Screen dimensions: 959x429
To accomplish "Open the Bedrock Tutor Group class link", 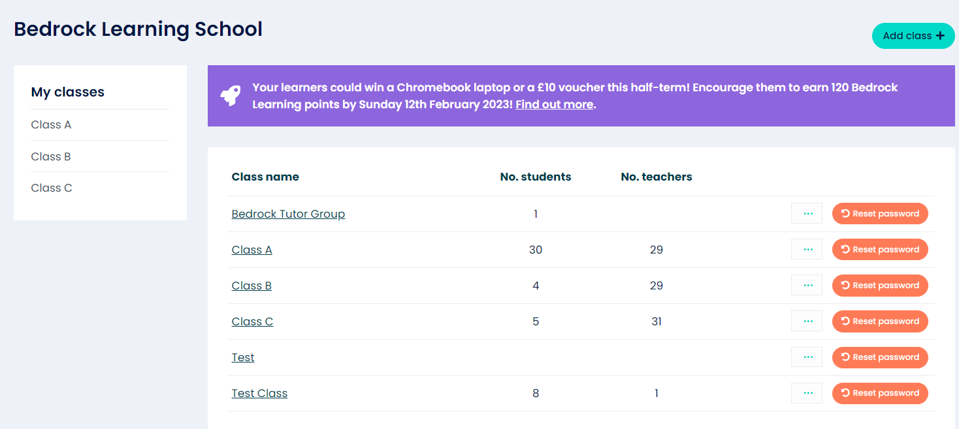I will (x=288, y=214).
